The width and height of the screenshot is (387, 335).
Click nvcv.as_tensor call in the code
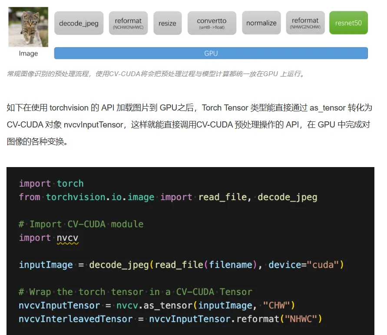(x=155, y=305)
